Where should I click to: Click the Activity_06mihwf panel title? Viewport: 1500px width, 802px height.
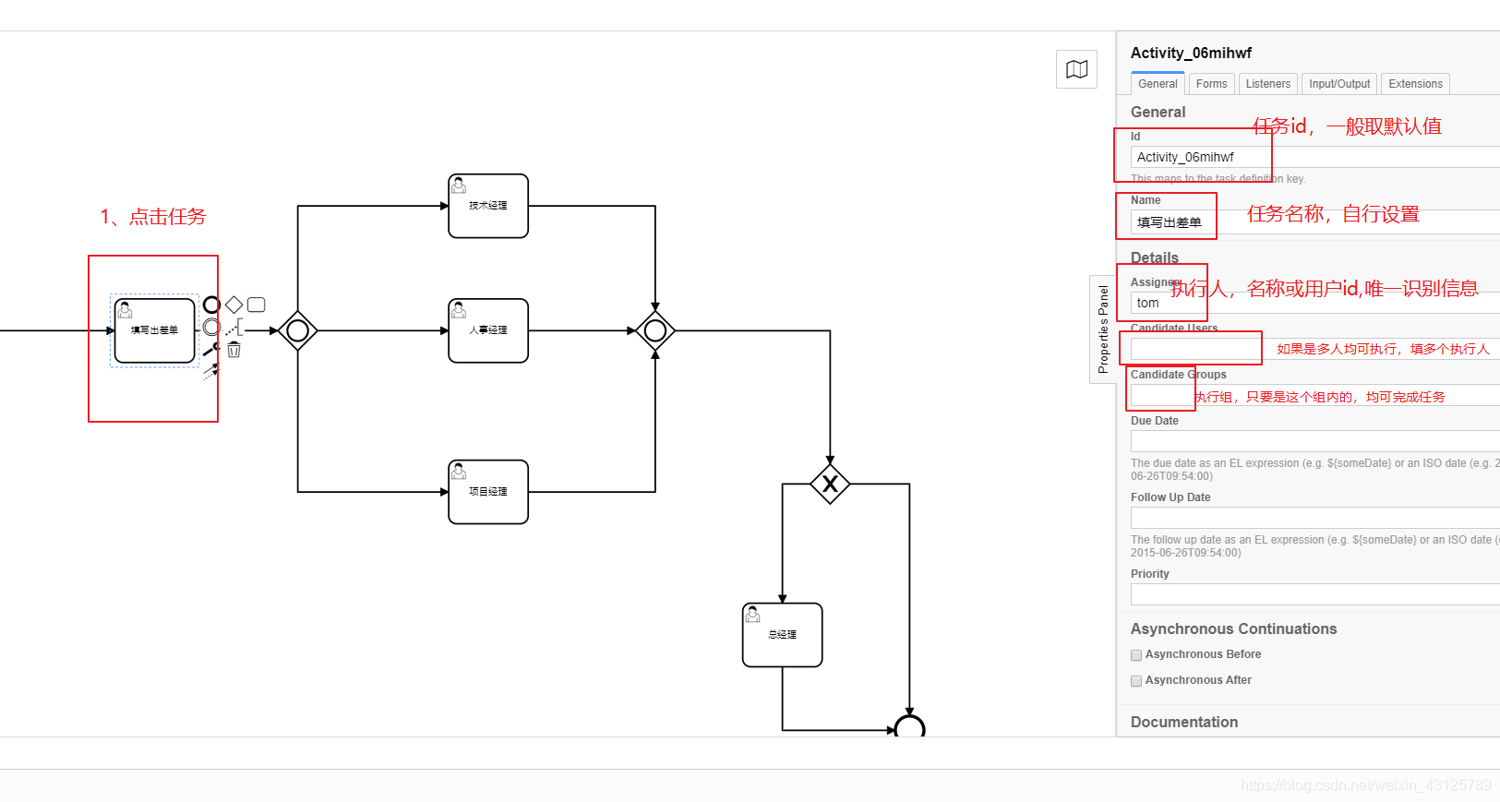1191,54
